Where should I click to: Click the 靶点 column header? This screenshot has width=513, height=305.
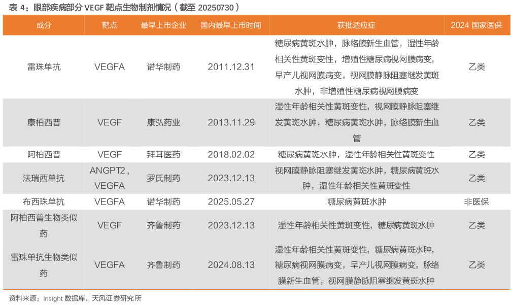pos(110,24)
